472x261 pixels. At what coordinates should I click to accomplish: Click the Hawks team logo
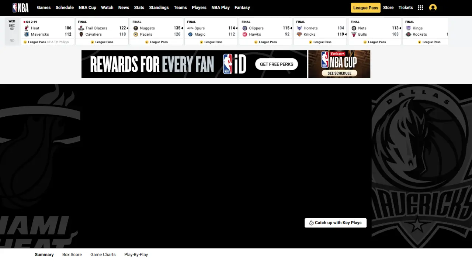[245, 34]
